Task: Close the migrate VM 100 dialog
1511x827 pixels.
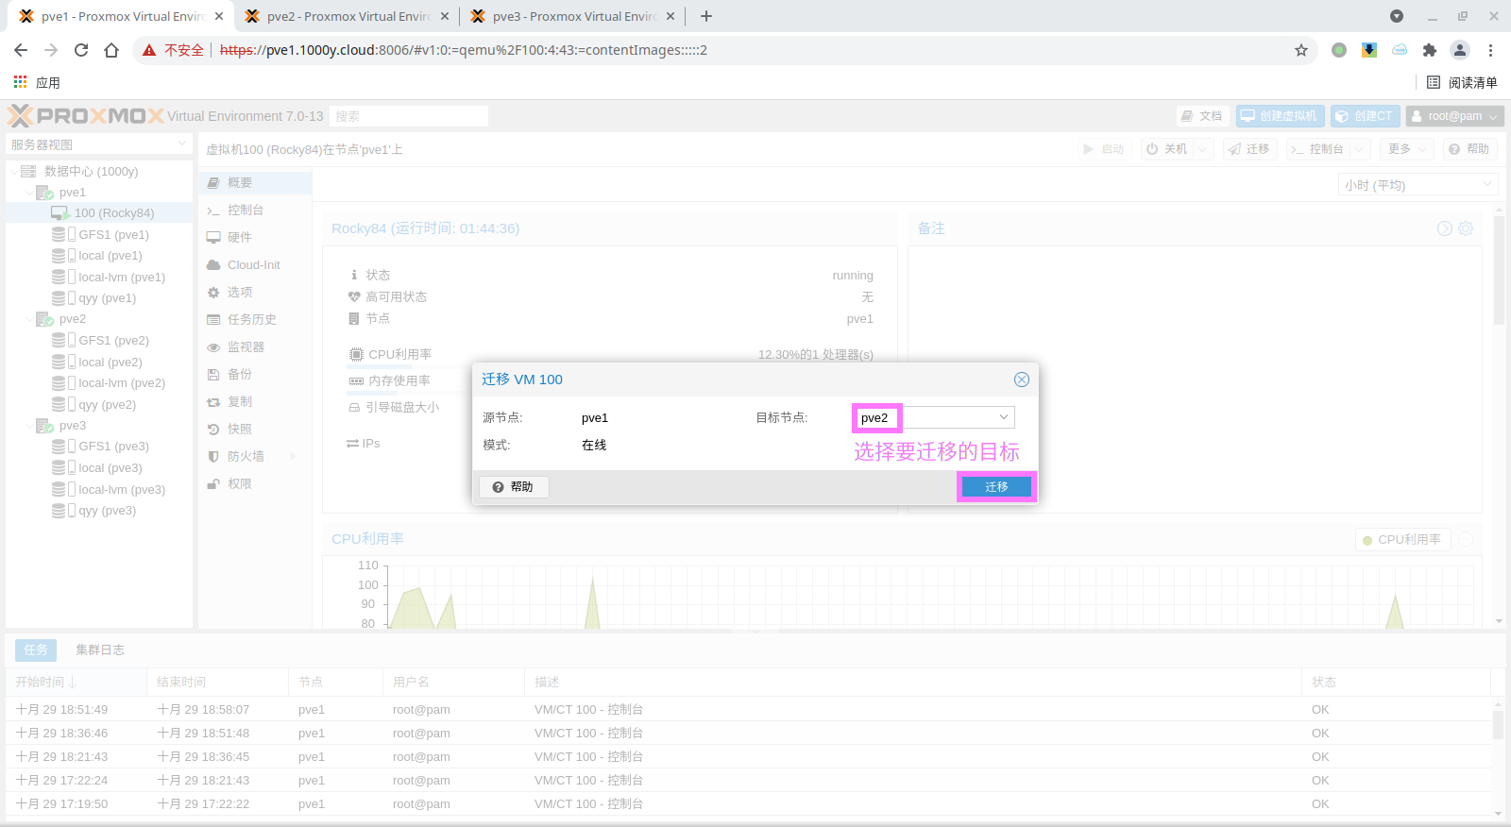Action: click(x=1021, y=380)
